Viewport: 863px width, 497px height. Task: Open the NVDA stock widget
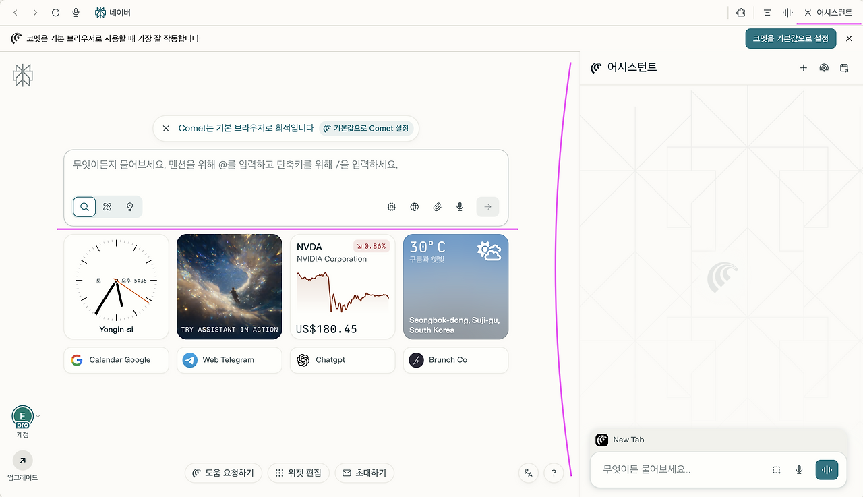pos(343,287)
